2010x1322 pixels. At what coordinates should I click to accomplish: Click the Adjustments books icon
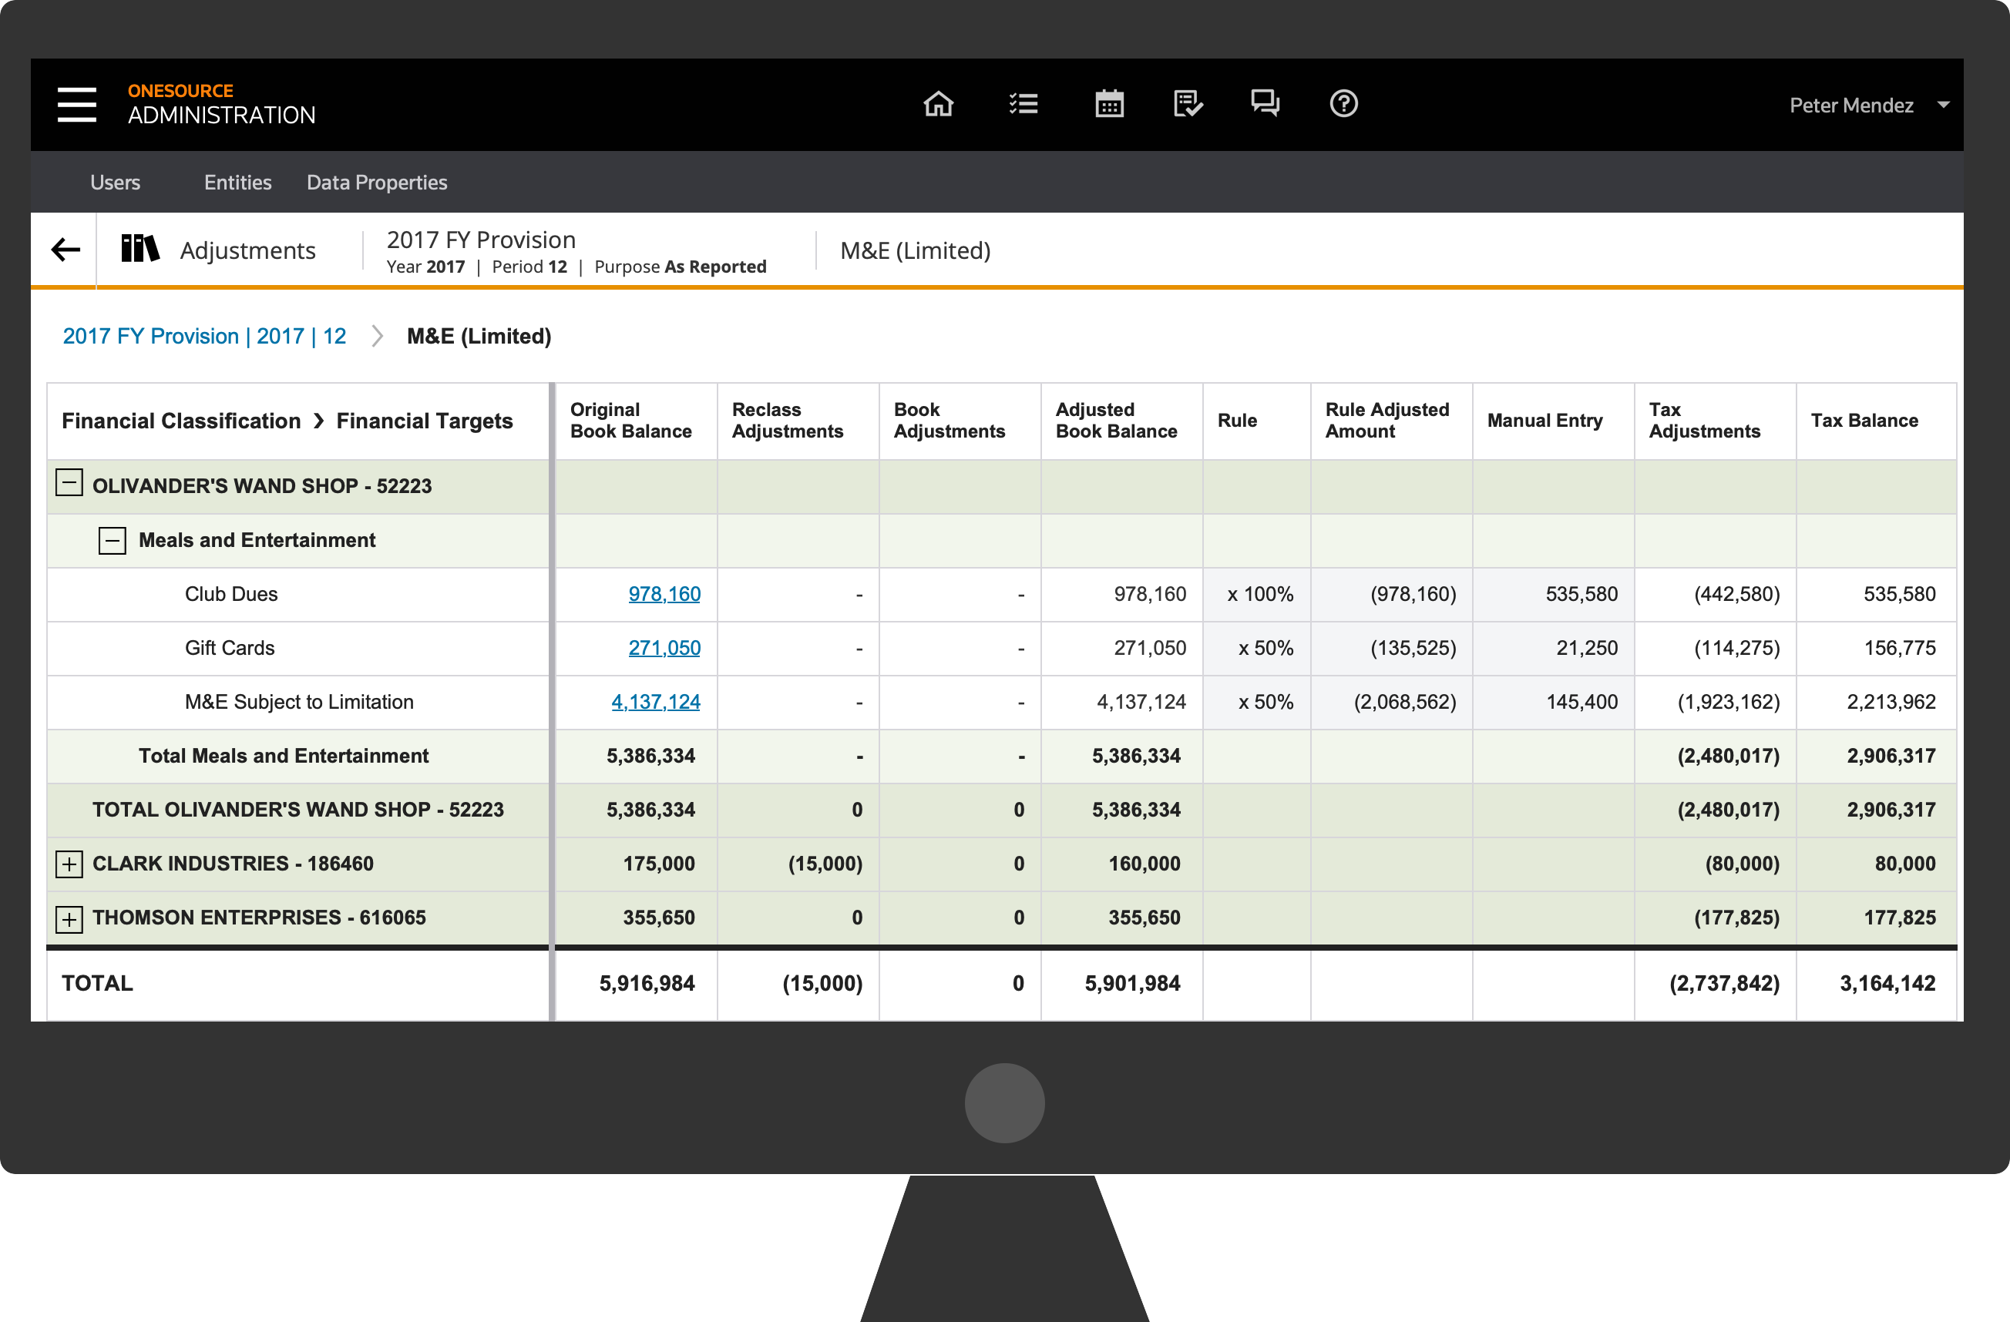pos(139,249)
